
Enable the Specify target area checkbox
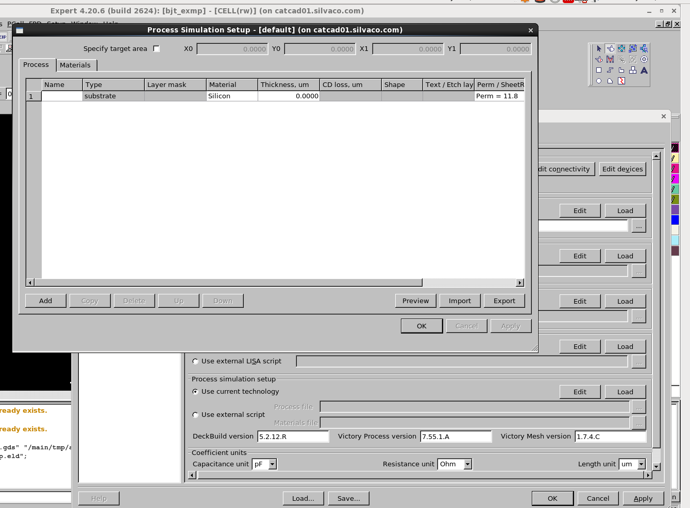coord(157,49)
